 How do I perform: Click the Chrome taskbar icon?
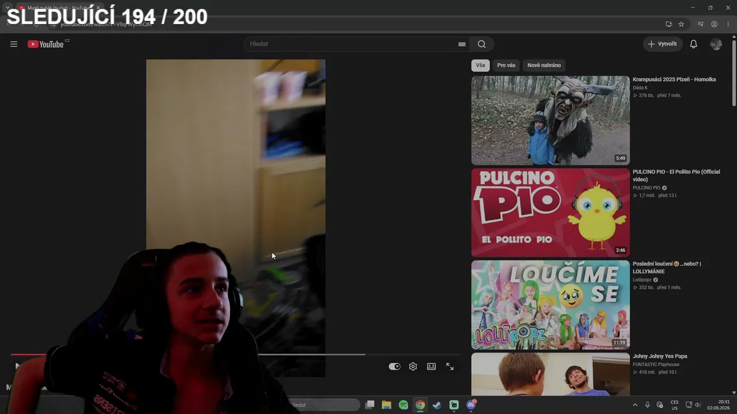(420, 405)
